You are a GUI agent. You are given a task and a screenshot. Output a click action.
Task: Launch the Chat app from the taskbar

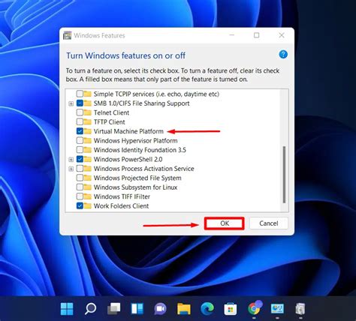[160, 309]
